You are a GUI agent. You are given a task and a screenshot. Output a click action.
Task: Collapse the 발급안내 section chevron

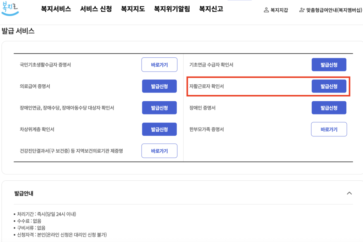[x=349, y=193]
